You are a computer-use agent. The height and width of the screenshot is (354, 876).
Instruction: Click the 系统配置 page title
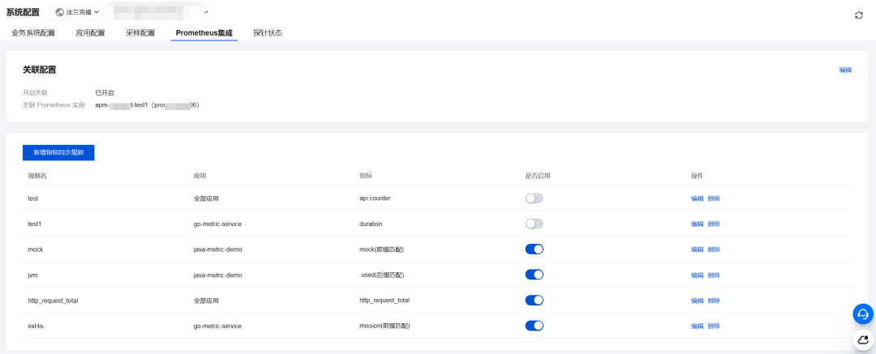[23, 11]
